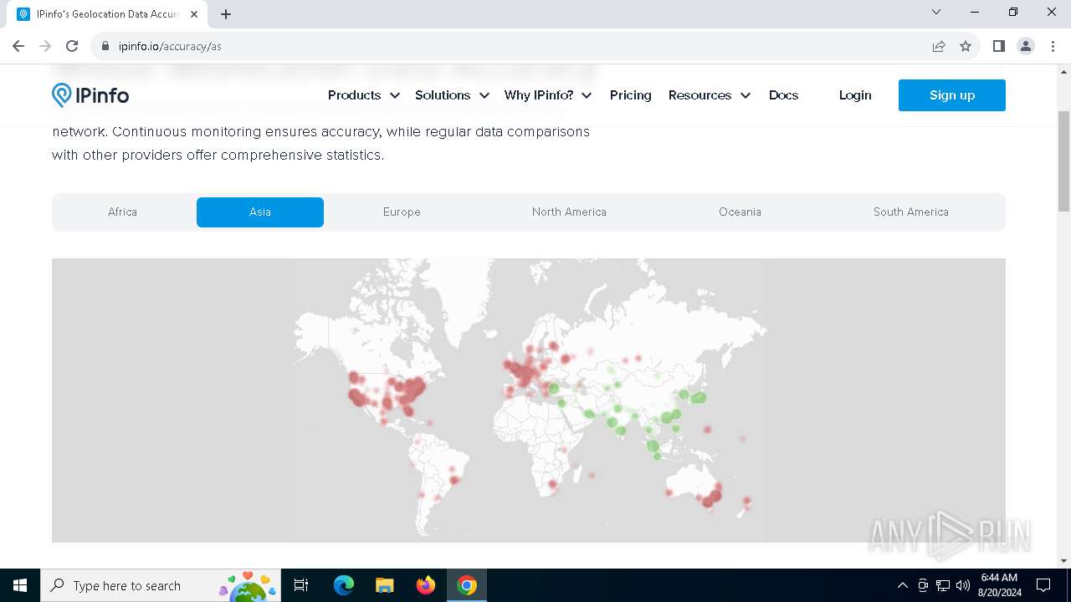The image size is (1071, 602).
Task: Open a new browser tab
Action: pyautogui.click(x=226, y=14)
